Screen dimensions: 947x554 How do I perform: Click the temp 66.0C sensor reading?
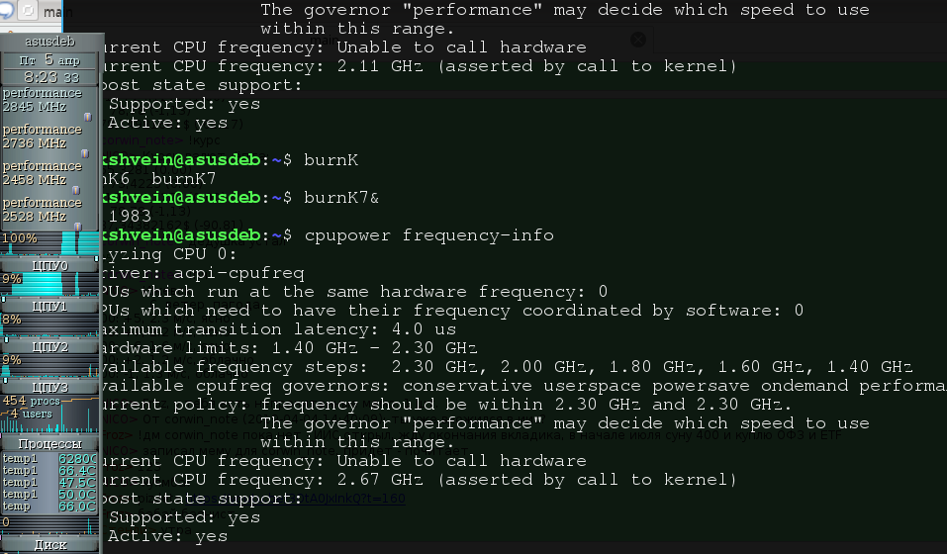(x=49, y=507)
